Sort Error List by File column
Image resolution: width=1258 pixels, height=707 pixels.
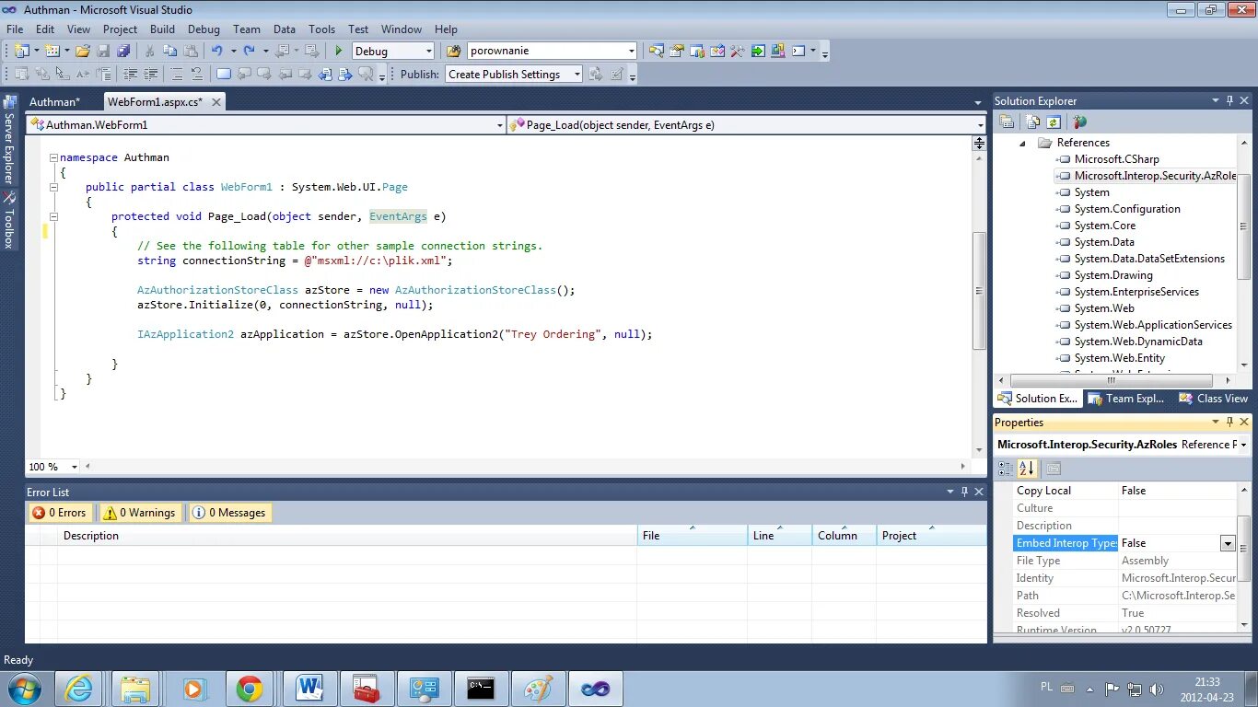[x=692, y=536]
